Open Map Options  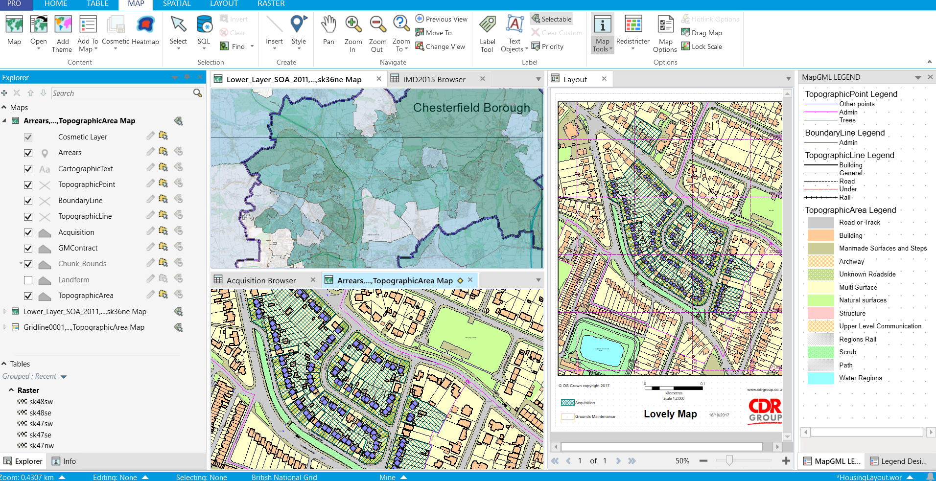click(665, 34)
